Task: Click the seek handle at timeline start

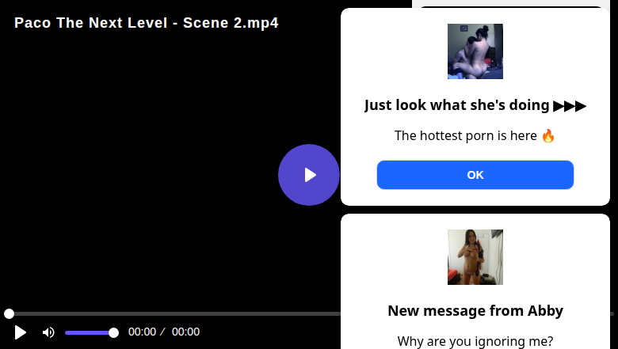Action: [9, 314]
